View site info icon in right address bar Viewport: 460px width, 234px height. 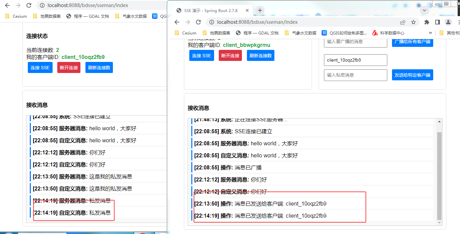(211, 22)
